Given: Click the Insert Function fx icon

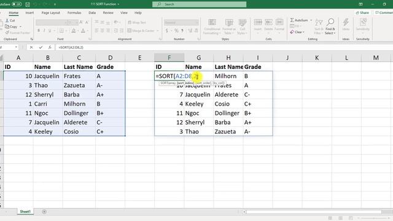Looking at the screenshot, I should (x=50, y=47).
